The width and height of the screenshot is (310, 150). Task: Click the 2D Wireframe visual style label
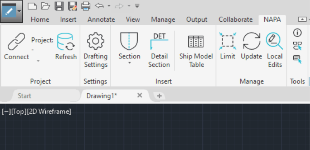point(49,112)
